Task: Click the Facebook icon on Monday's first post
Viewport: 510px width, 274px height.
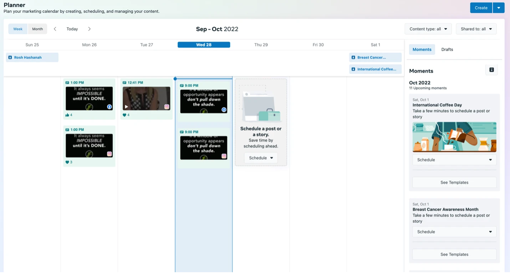Action: [109, 107]
